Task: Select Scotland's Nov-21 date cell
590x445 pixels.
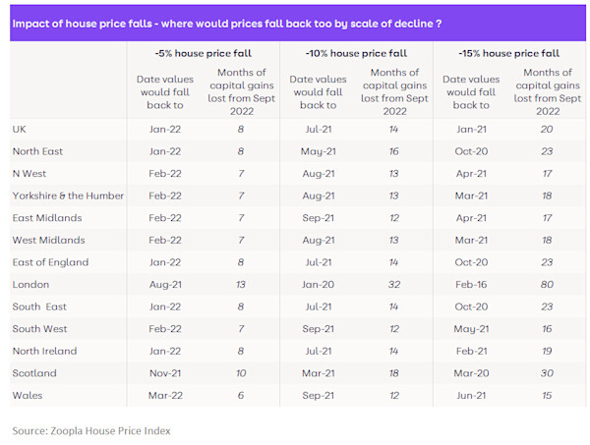Action: (165, 373)
